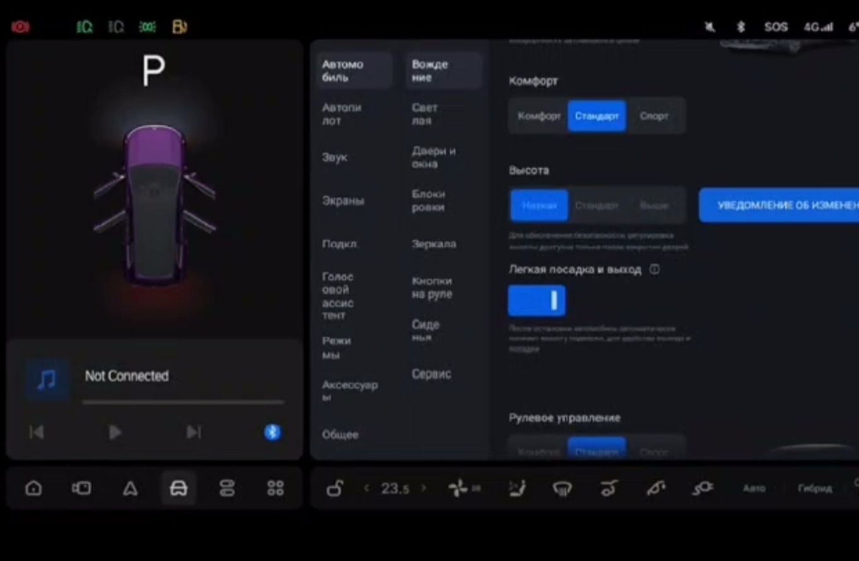
Task: Skip to previous track
Action: tap(37, 432)
